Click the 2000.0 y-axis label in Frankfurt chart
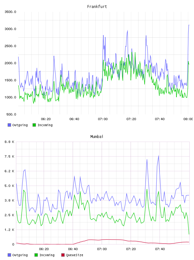This screenshot has width=194, height=260. pyautogui.click(x=10, y=63)
